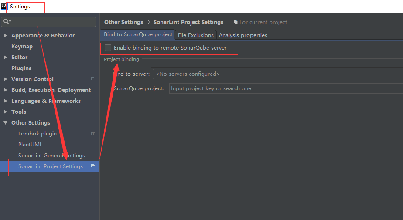Click the IntelliJ IDEA logo in title bar

4,6
